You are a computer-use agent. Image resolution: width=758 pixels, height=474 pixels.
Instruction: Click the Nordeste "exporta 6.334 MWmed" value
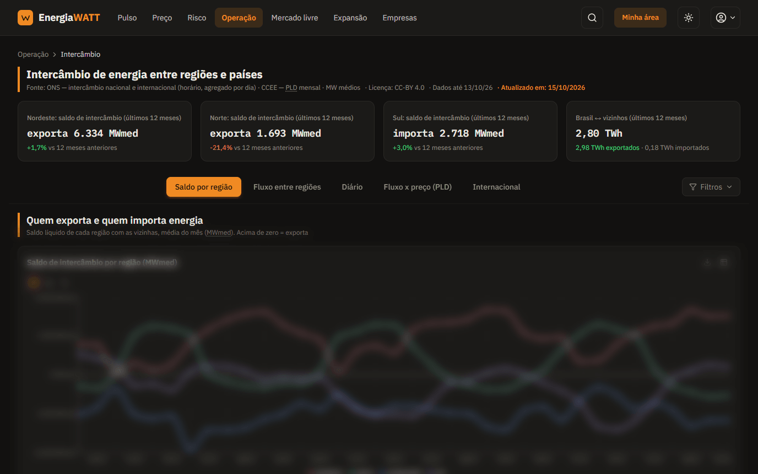tap(83, 133)
